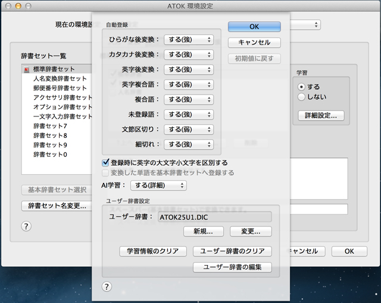
Task: Click the 変更... button
Action: [x=251, y=232]
